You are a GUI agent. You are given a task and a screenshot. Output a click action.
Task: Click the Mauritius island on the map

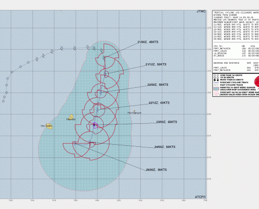[x=71, y=117]
